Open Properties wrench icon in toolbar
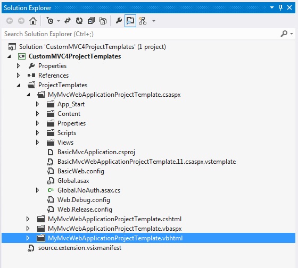Image resolution: width=298 pixels, height=268 pixels. point(119,21)
